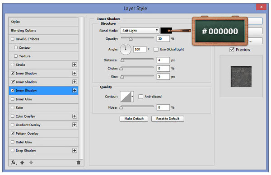Move effect down with the arrow icon
This screenshot has width=271, height=175.
click(31, 162)
